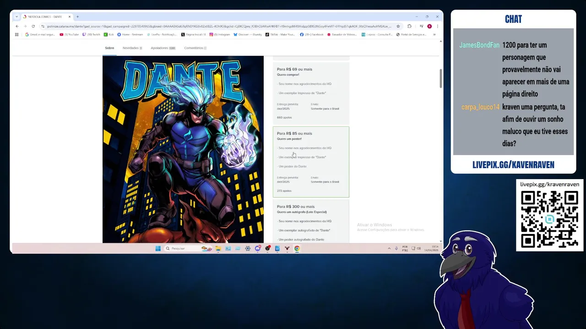Switch to the Sobre tab

point(109,48)
